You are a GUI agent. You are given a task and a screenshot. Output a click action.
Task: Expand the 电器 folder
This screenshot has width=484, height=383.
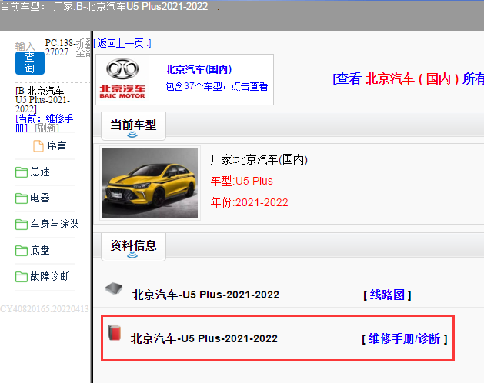point(40,198)
